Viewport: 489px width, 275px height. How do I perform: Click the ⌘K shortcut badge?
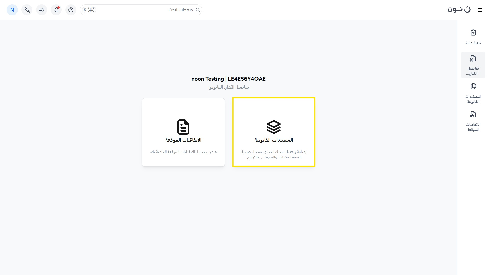click(89, 10)
